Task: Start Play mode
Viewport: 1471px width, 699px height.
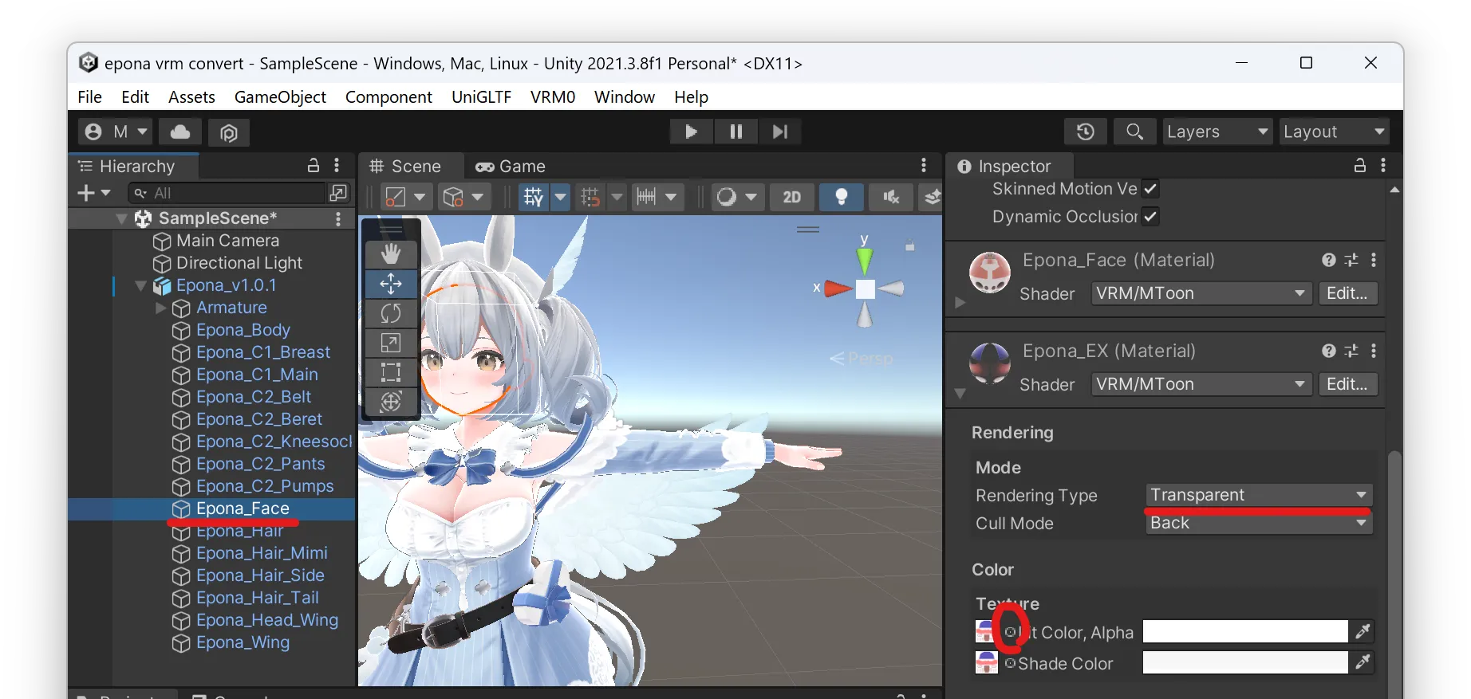Action: coord(691,132)
